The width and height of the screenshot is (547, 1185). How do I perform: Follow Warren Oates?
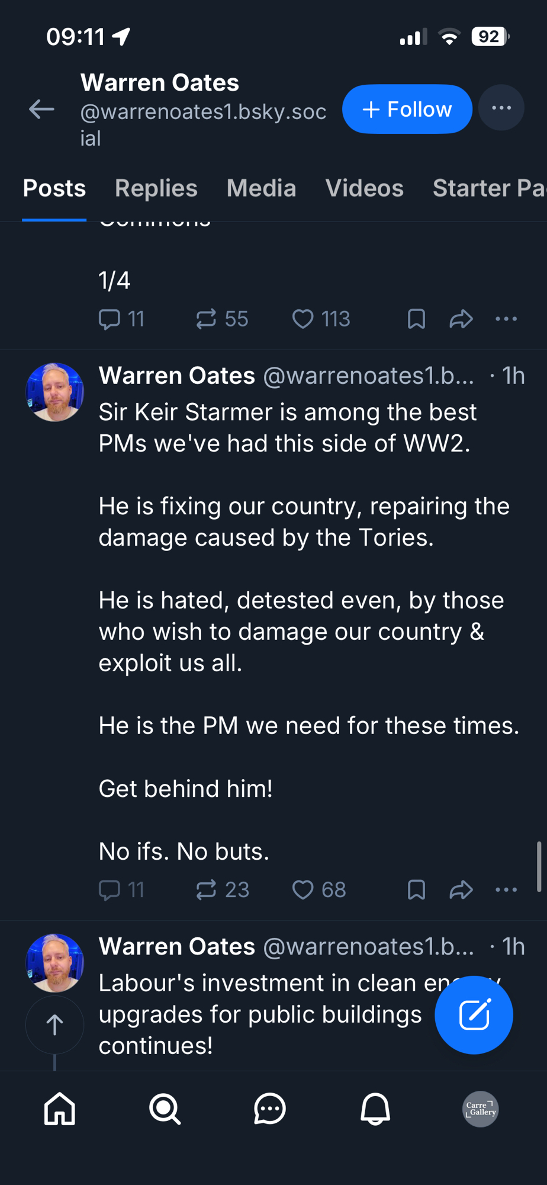tap(407, 109)
